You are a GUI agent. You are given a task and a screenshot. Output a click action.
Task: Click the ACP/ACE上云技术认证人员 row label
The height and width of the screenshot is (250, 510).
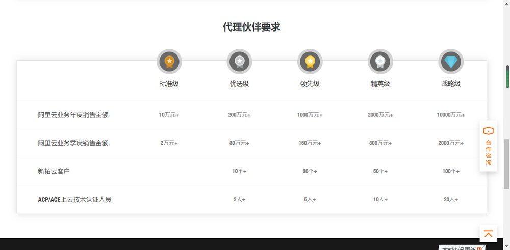pyautogui.click(x=74, y=200)
